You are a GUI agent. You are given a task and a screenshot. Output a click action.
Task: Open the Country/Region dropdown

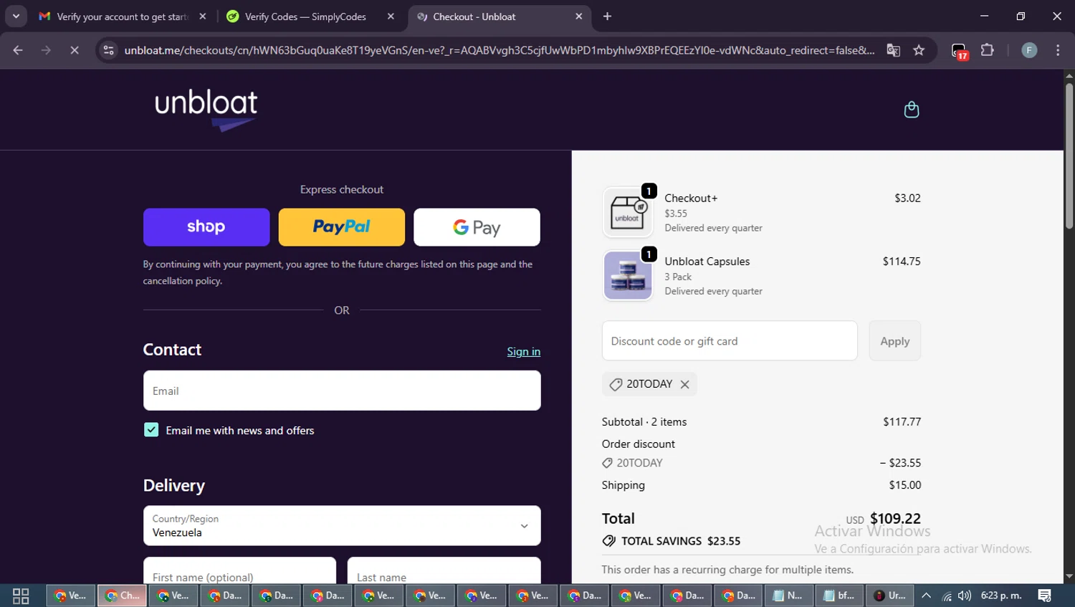coord(342,525)
